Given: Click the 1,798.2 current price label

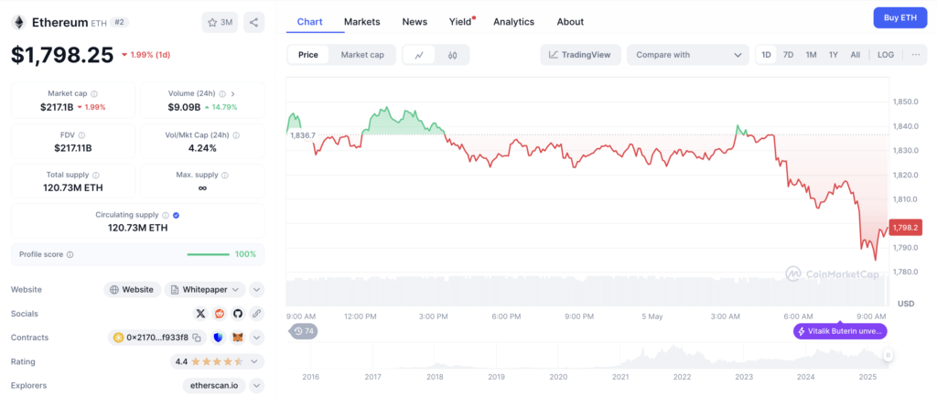Looking at the screenshot, I should pos(906,228).
